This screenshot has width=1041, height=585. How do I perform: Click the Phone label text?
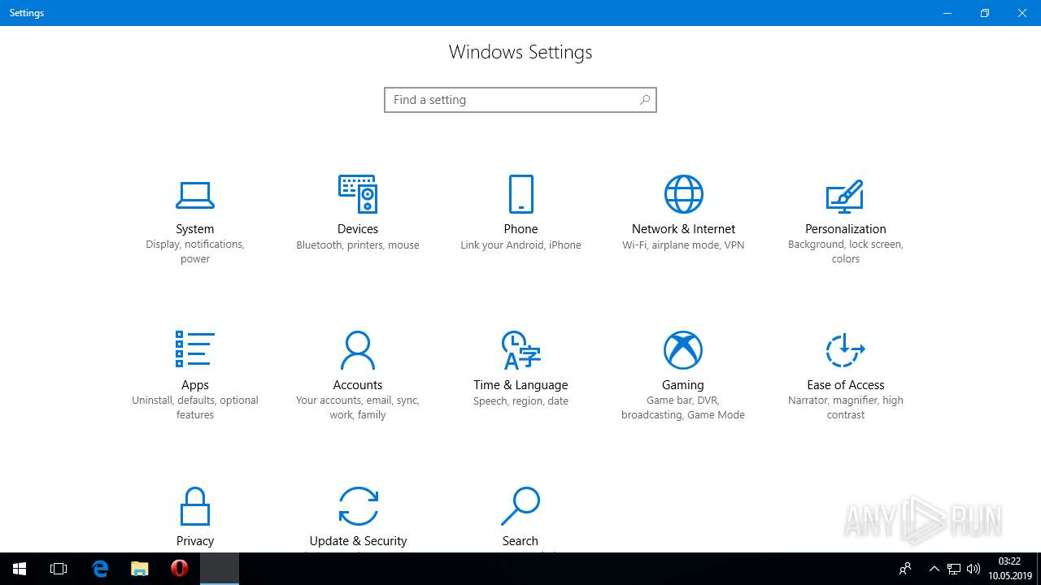tap(520, 229)
